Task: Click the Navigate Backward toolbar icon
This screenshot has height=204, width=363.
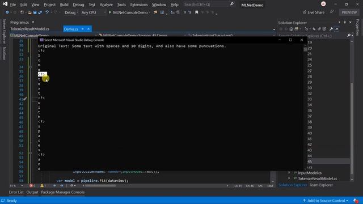Action: click(7, 12)
